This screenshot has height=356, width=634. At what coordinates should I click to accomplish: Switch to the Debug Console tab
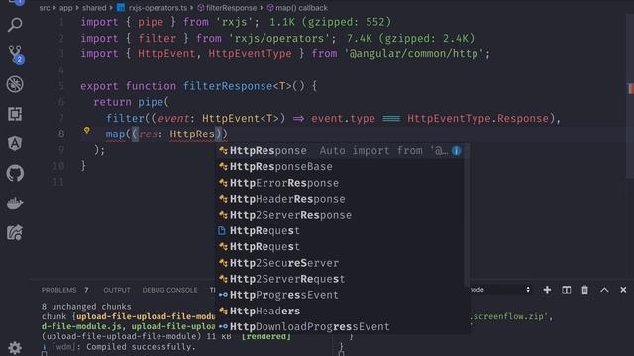pos(169,290)
